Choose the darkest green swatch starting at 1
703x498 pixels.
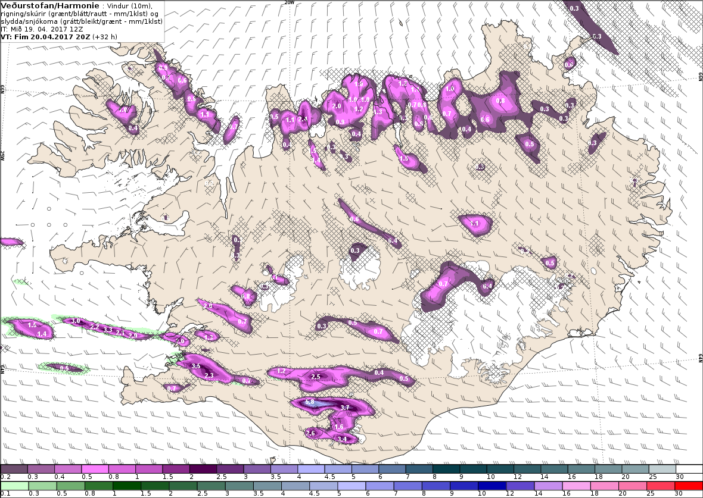click(127, 486)
